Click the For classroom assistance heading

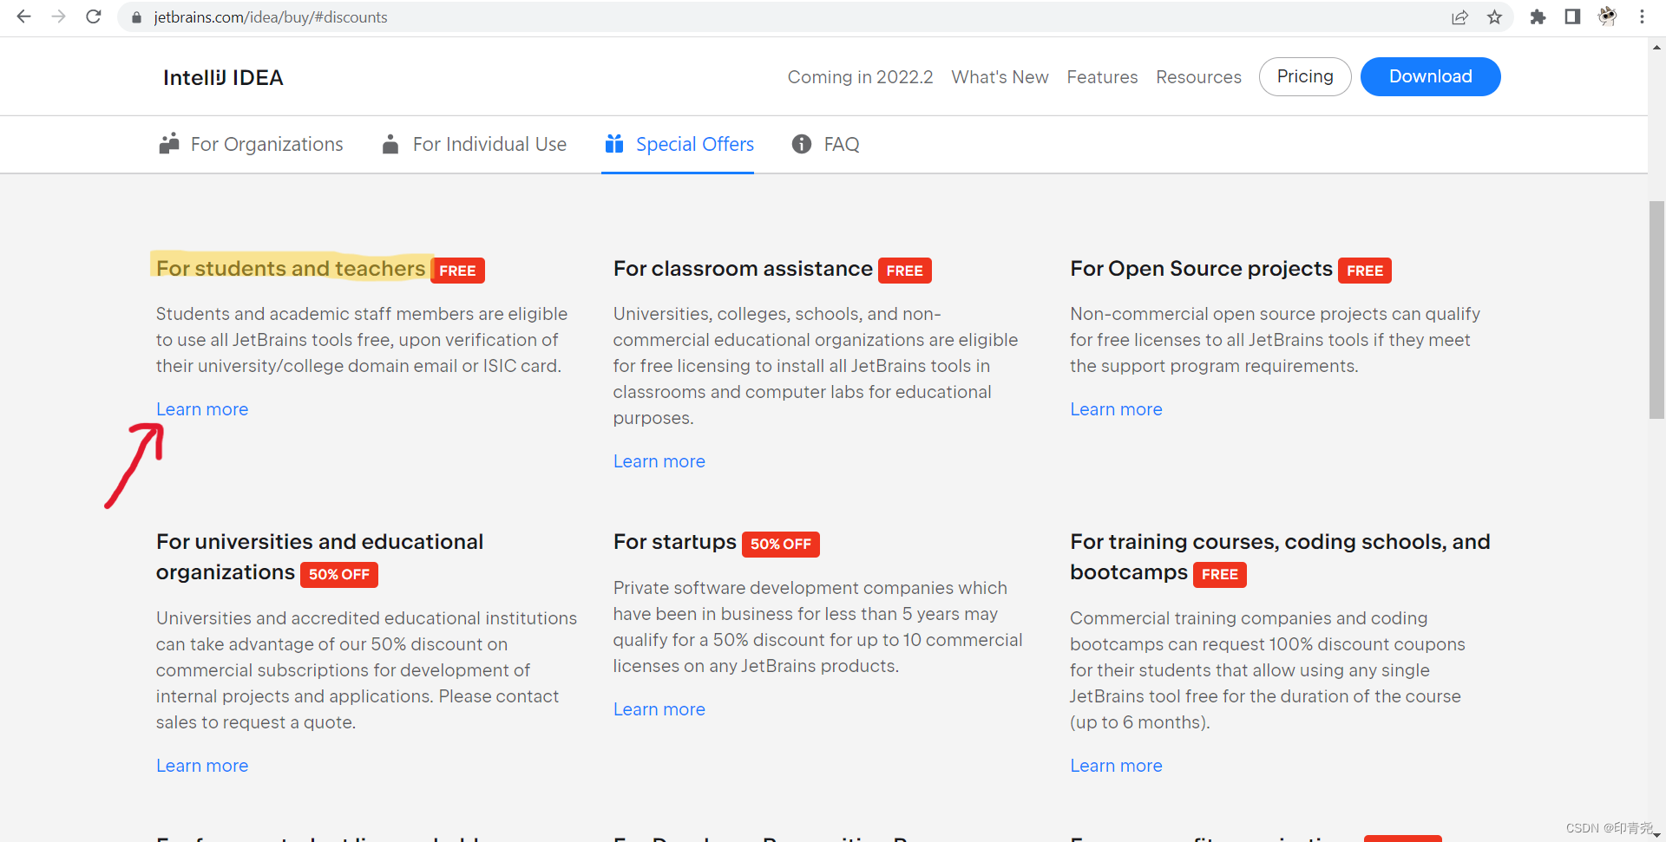[x=743, y=269]
